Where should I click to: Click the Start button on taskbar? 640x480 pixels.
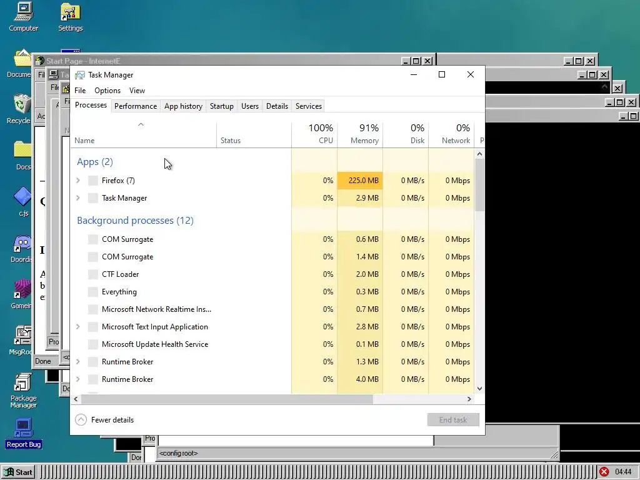[18, 472]
